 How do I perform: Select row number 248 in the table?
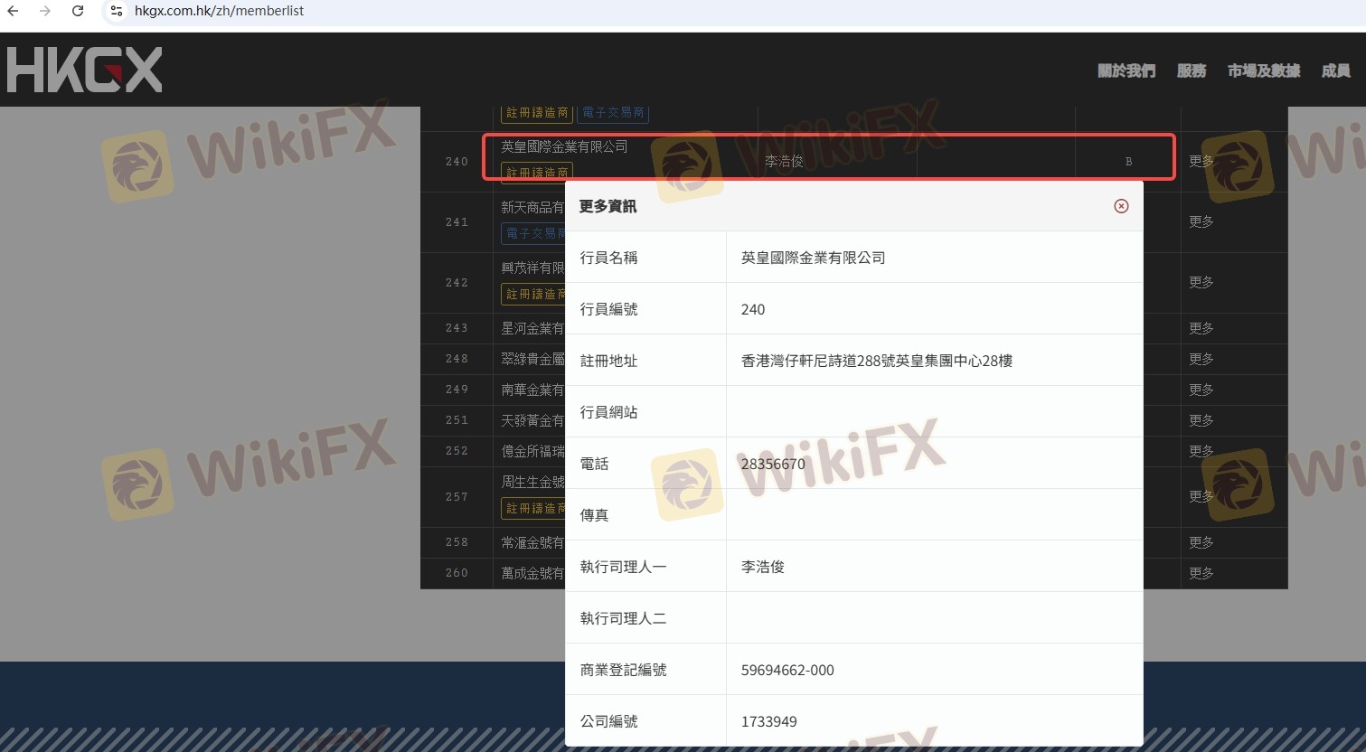(457, 359)
